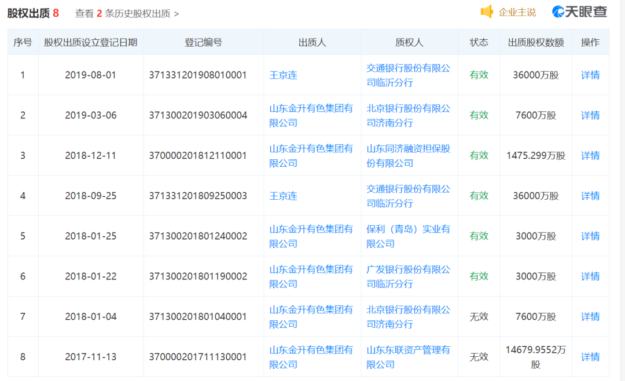Click registration number 371331201908010001

(198, 75)
